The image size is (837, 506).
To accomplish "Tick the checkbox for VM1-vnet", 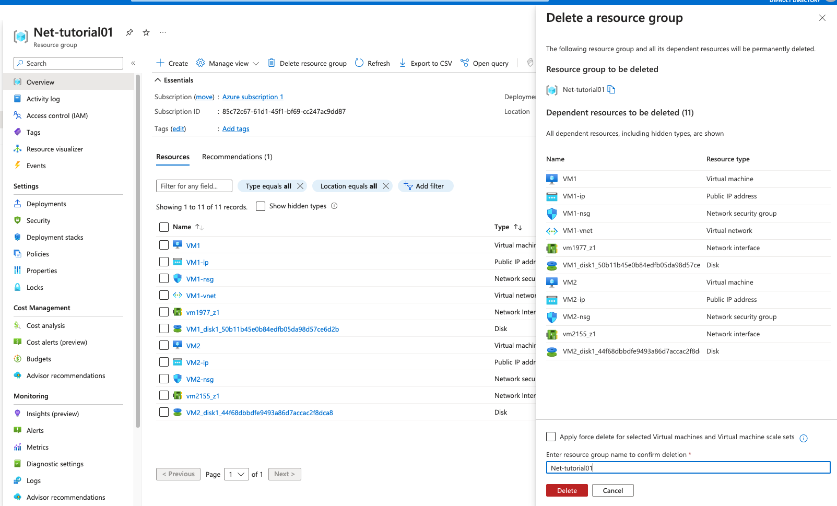I will click(x=164, y=295).
